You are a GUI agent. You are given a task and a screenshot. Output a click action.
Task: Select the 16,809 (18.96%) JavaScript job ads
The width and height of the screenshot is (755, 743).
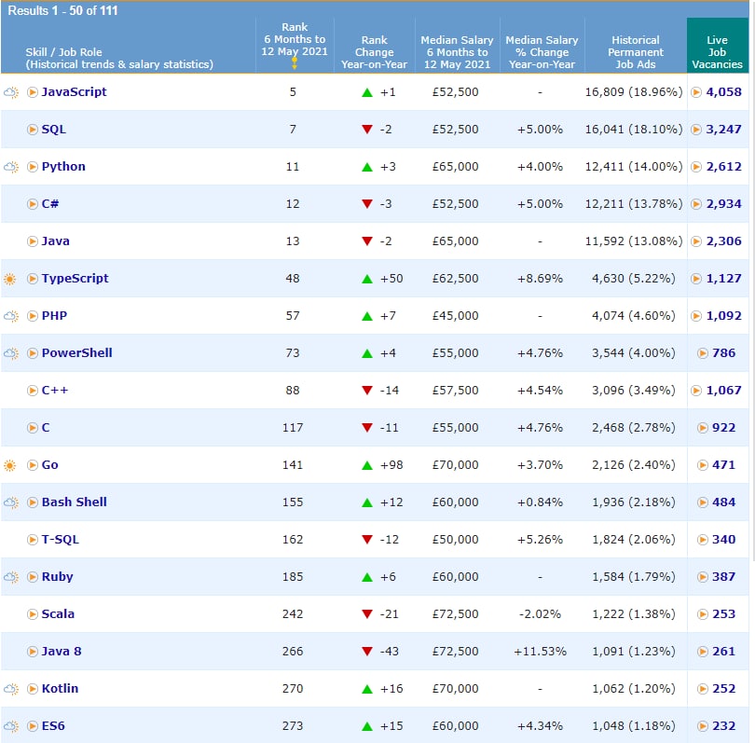[x=634, y=92]
